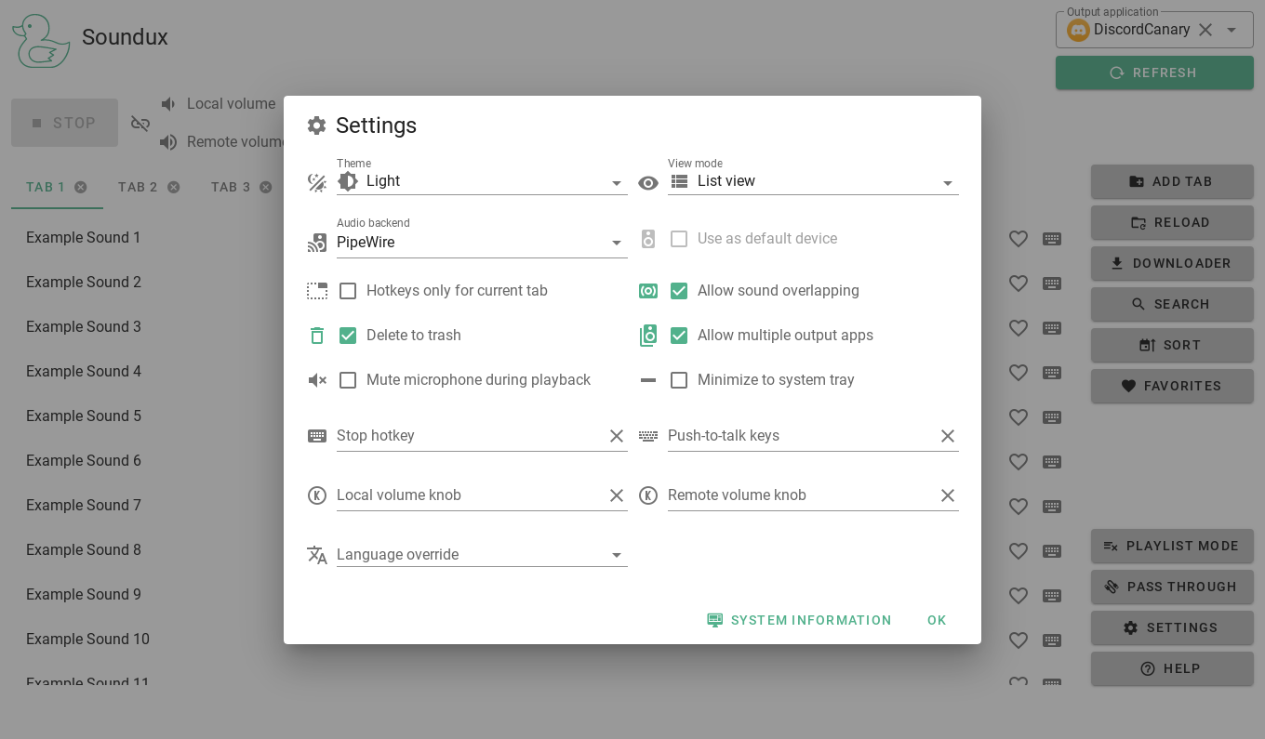Click the Reload button
The height and width of the screenshot is (739, 1265).
click(x=1172, y=222)
